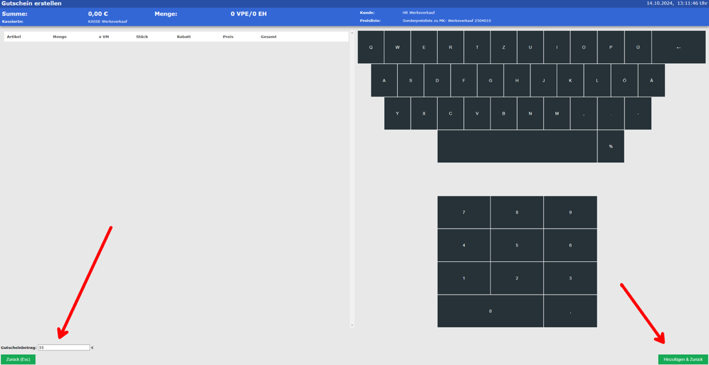The image size is (709, 365).
Task: Click the Rabatt column header
Action: pos(184,37)
